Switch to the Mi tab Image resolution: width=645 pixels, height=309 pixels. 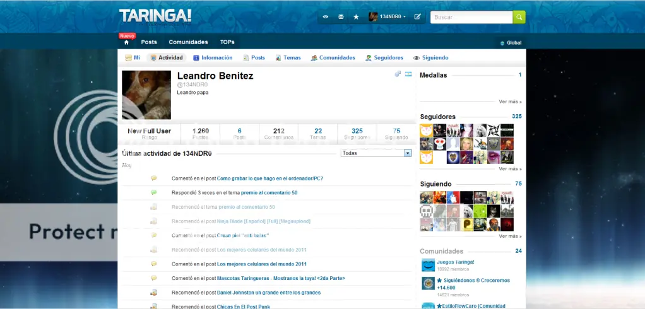click(133, 58)
